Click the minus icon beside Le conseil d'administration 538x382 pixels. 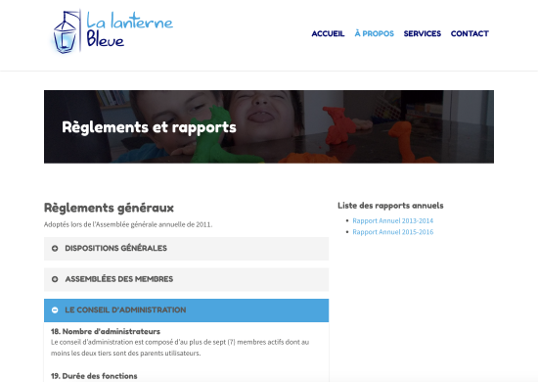click(55, 310)
